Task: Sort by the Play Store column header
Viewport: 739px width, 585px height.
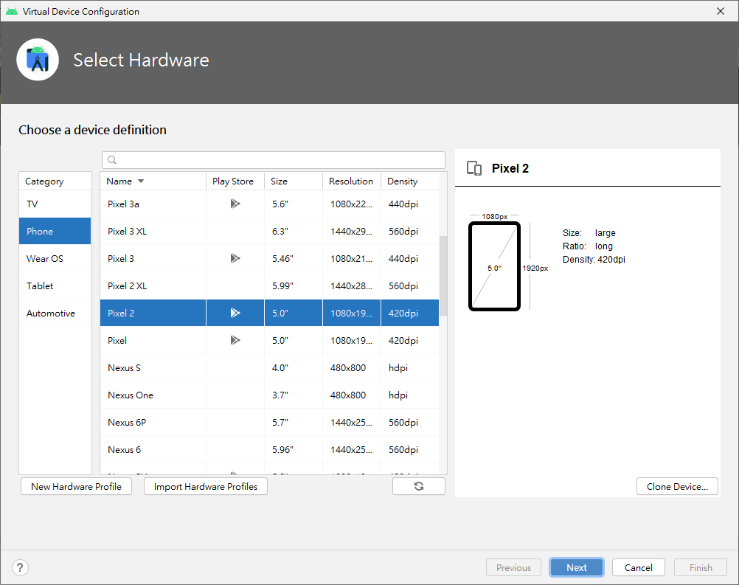Action: click(235, 181)
